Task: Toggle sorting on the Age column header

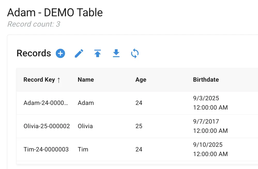Action: click(x=141, y=80)
